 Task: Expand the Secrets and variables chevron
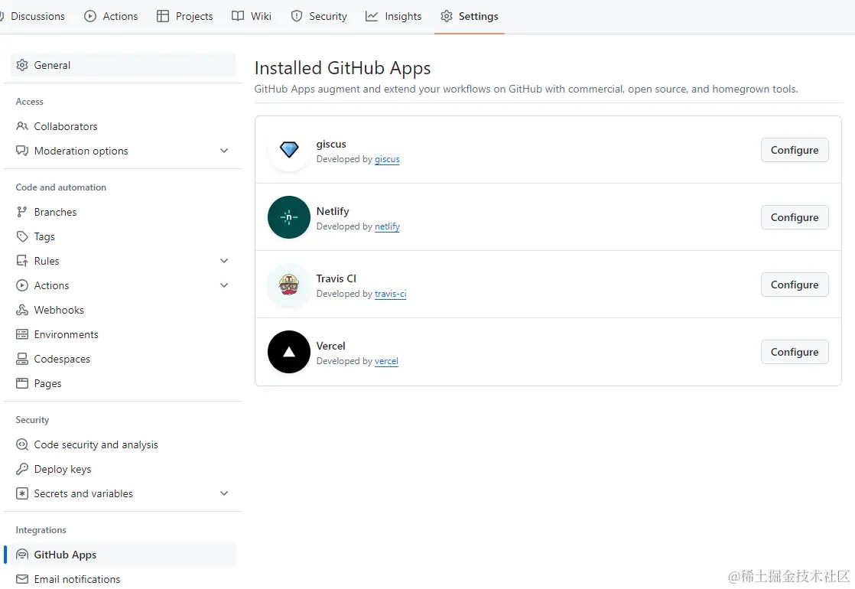click(x=224, y=493)
